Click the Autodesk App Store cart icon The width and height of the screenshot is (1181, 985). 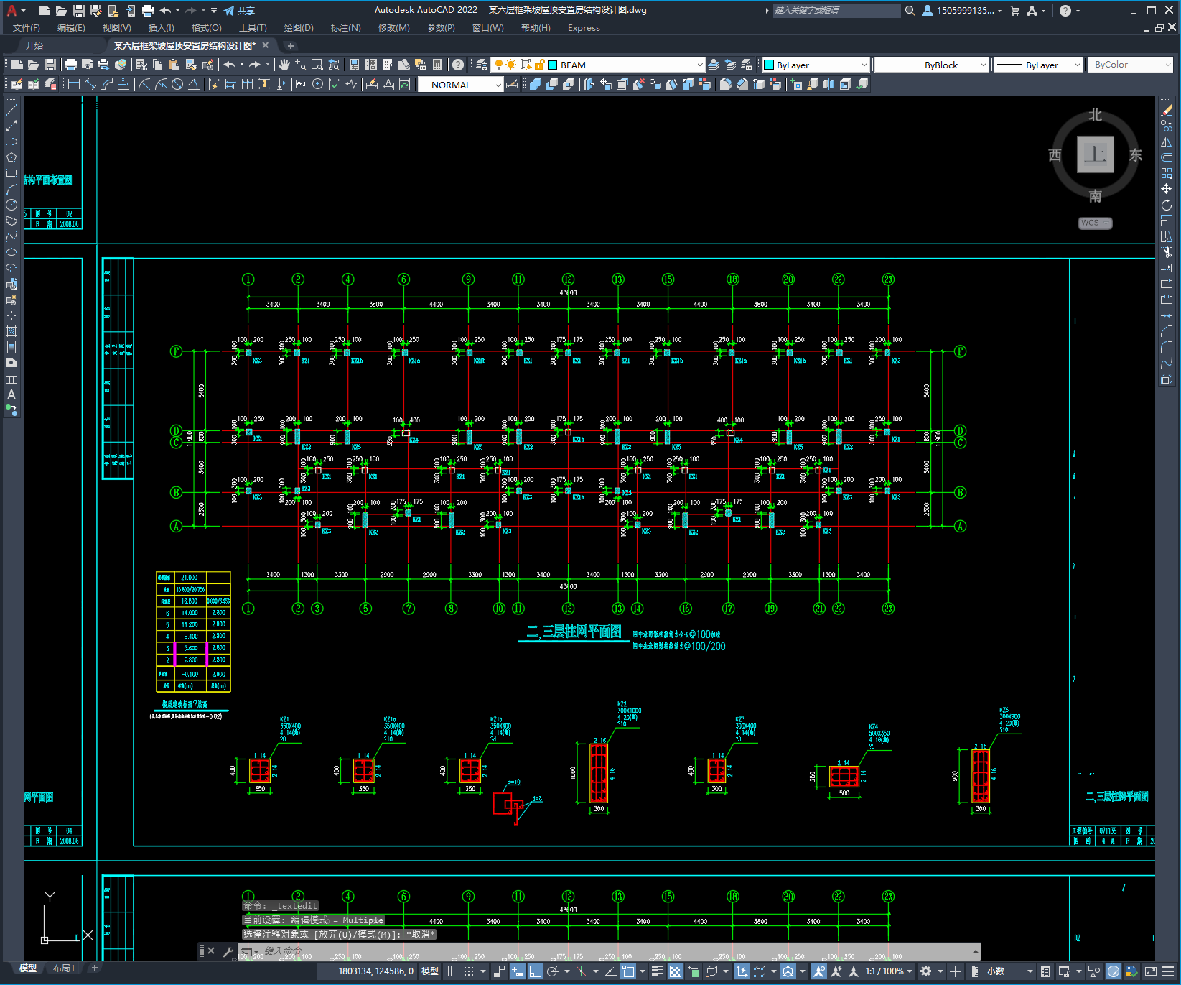(1014, 10)
